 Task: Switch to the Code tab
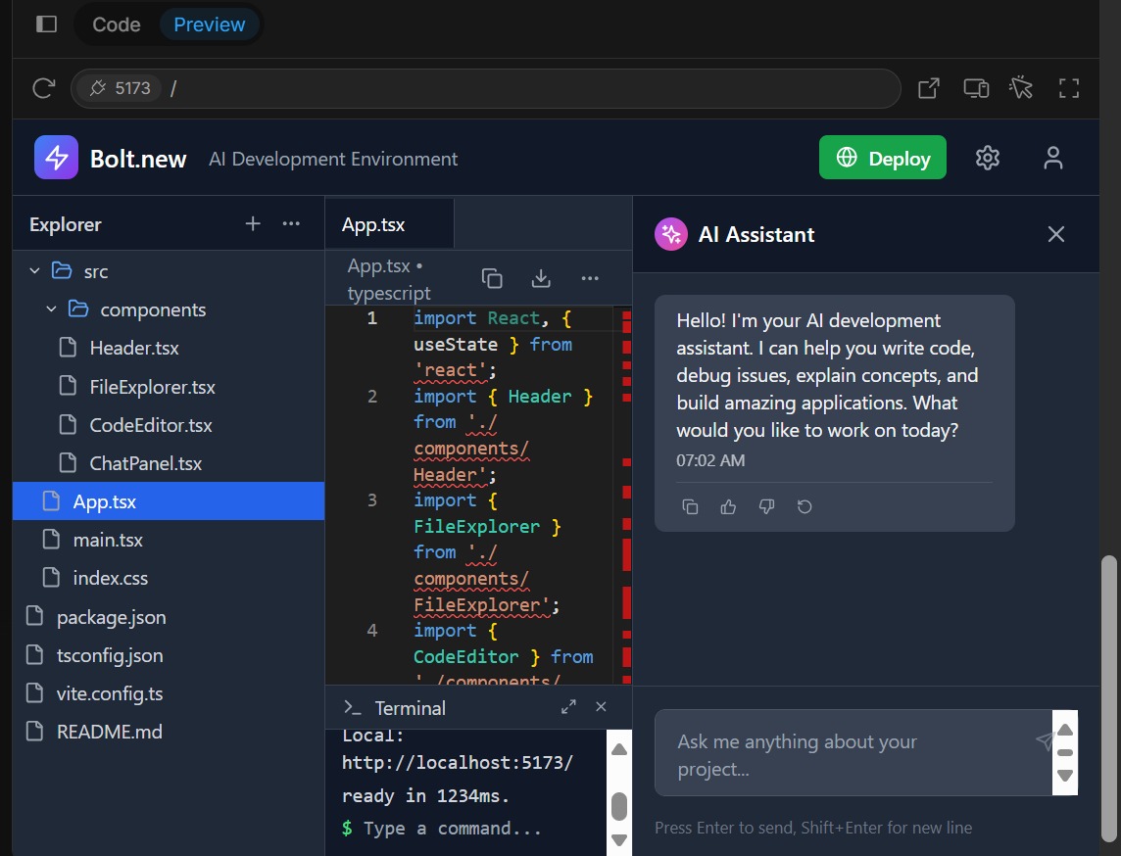click(x=117, y=24)
